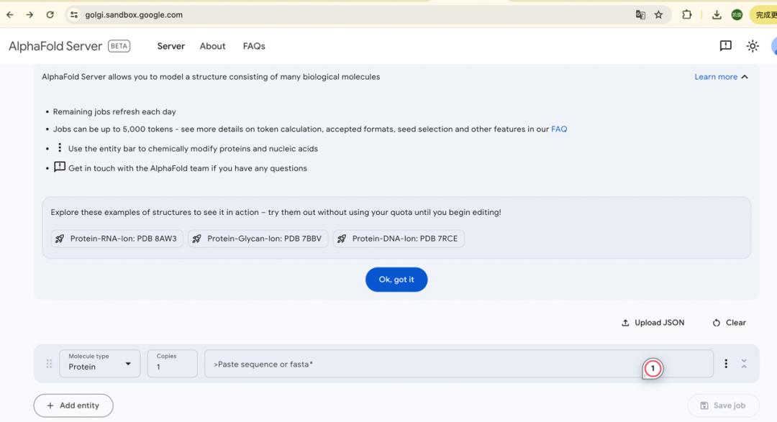The height and width of the screenshot is (422, 777).
Task: Click the Add entity button
Action: coord(73,405)
